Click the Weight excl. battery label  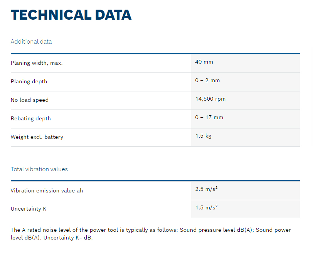37,137
